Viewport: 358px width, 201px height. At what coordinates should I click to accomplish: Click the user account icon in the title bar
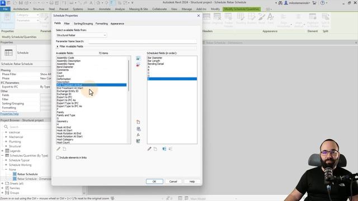pyautogui.click(x=286, y=3)
